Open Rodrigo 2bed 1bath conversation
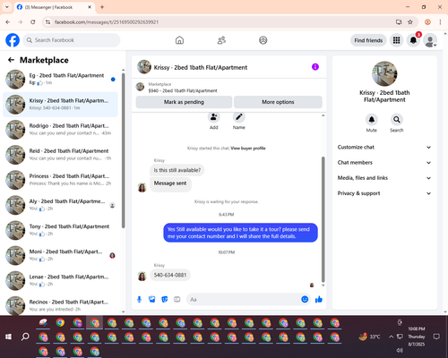The image size is (448, 358). pos(60,130)
